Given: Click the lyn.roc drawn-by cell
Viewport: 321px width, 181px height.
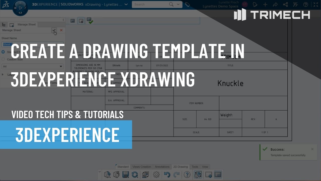Looking at the screenshot, I should [139, 65].
